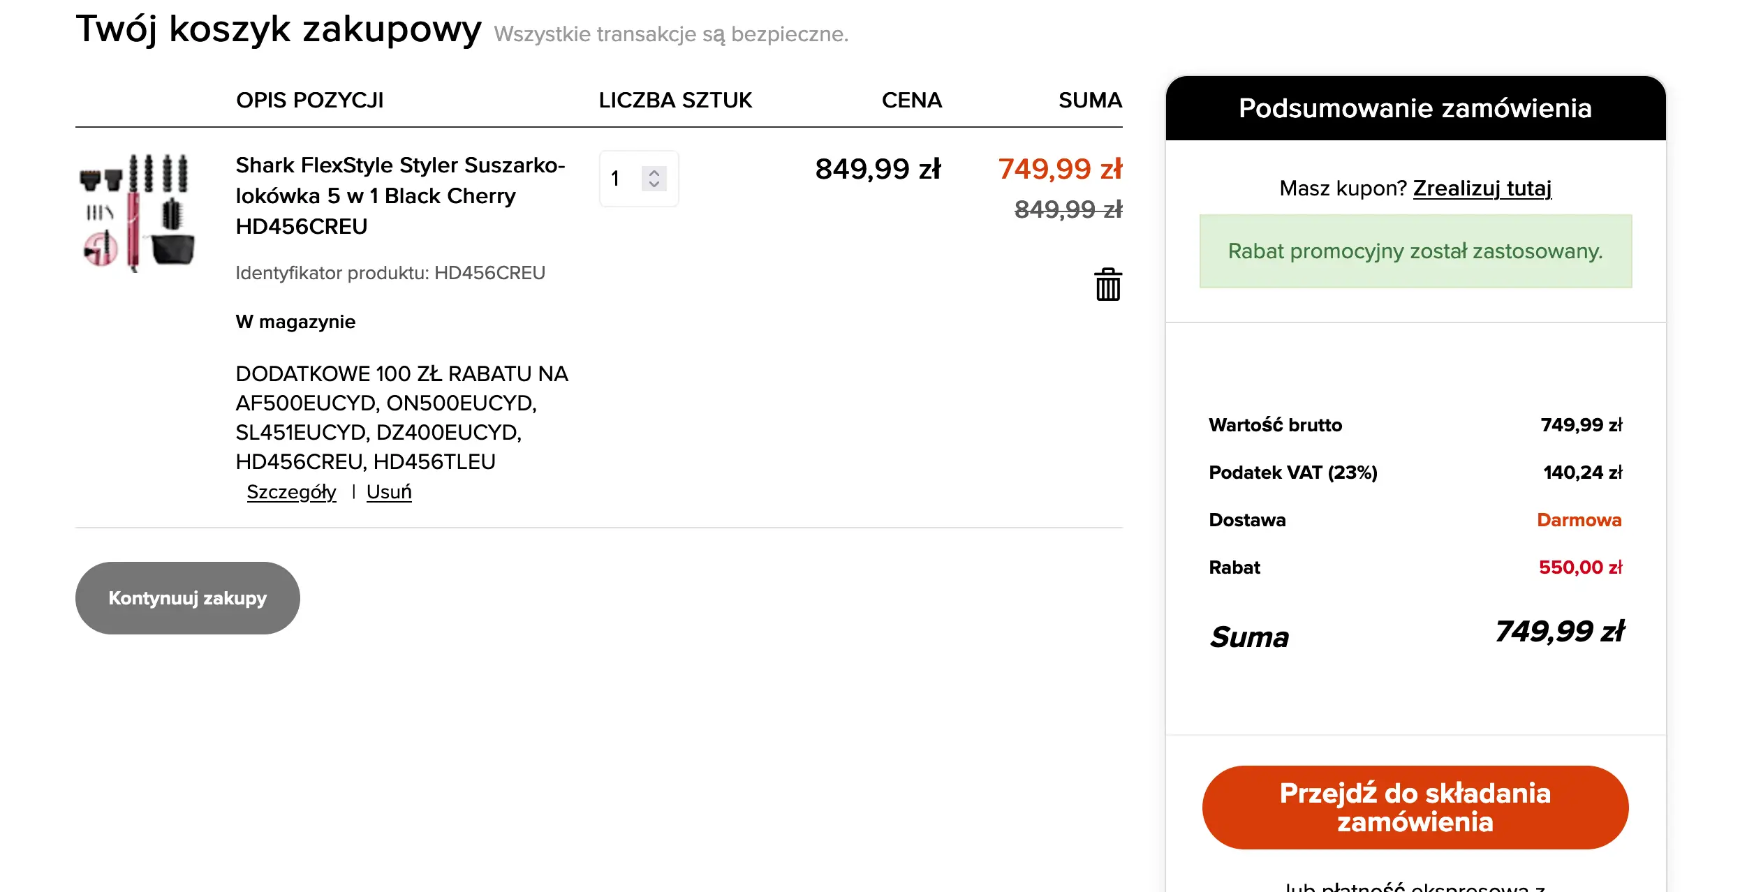This screenshot has width=1747, height=892.
Task: Remove the promotion with the Usuń link
Action: coord(389,492)
